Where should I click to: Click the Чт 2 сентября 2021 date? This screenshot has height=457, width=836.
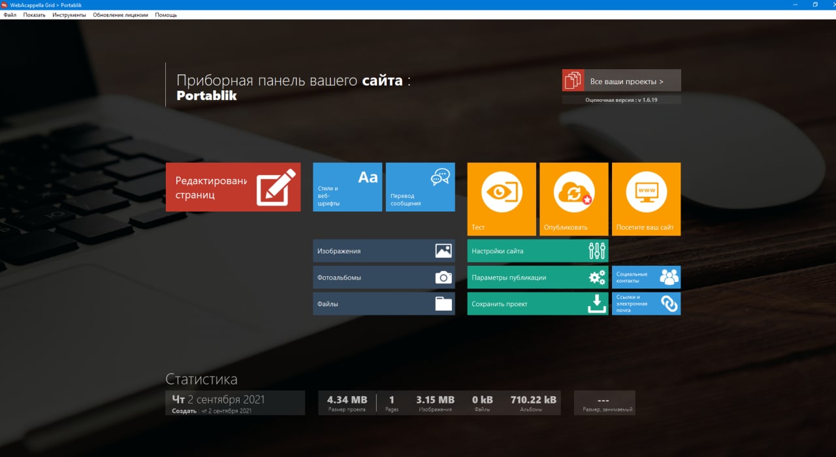pyautogui.click(x=218, y=399)
